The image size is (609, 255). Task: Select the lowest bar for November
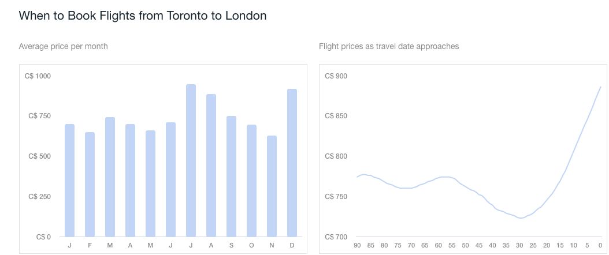click(x=272, y=186)
